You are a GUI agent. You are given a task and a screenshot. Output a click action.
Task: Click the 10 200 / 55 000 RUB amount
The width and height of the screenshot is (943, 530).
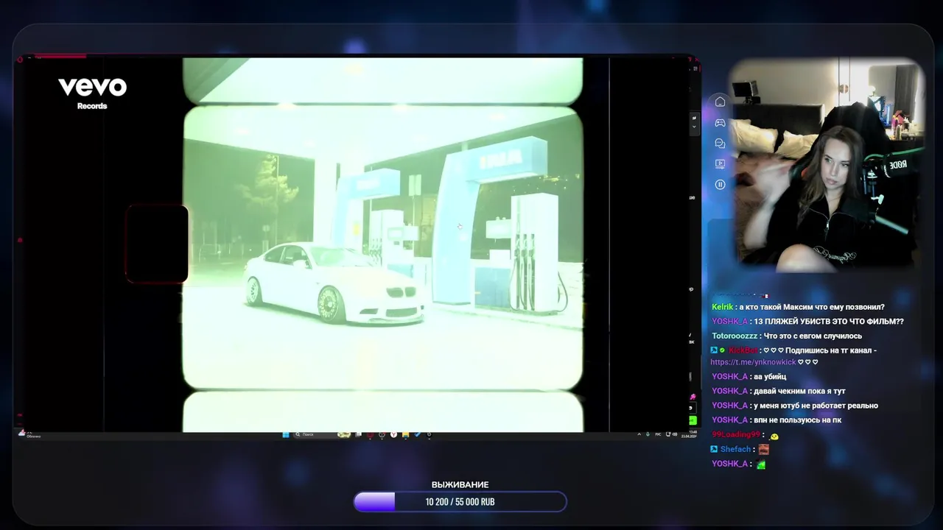pos(460,502)
